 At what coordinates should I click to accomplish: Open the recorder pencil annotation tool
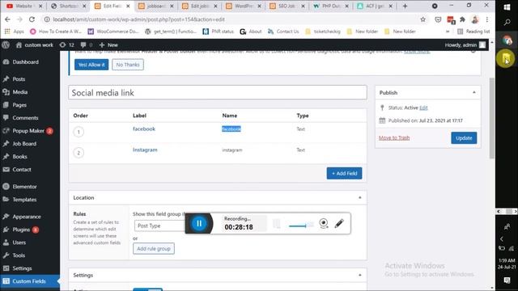point(339,223)
